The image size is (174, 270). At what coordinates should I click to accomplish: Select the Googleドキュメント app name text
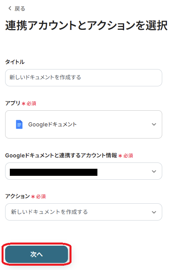coord(52,124)
